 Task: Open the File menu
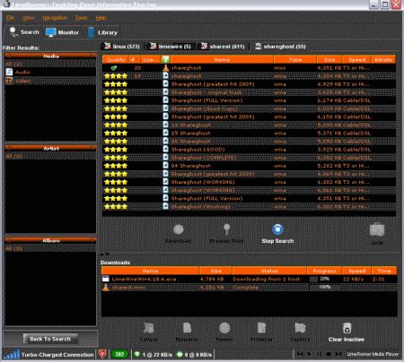pos(10,18)
